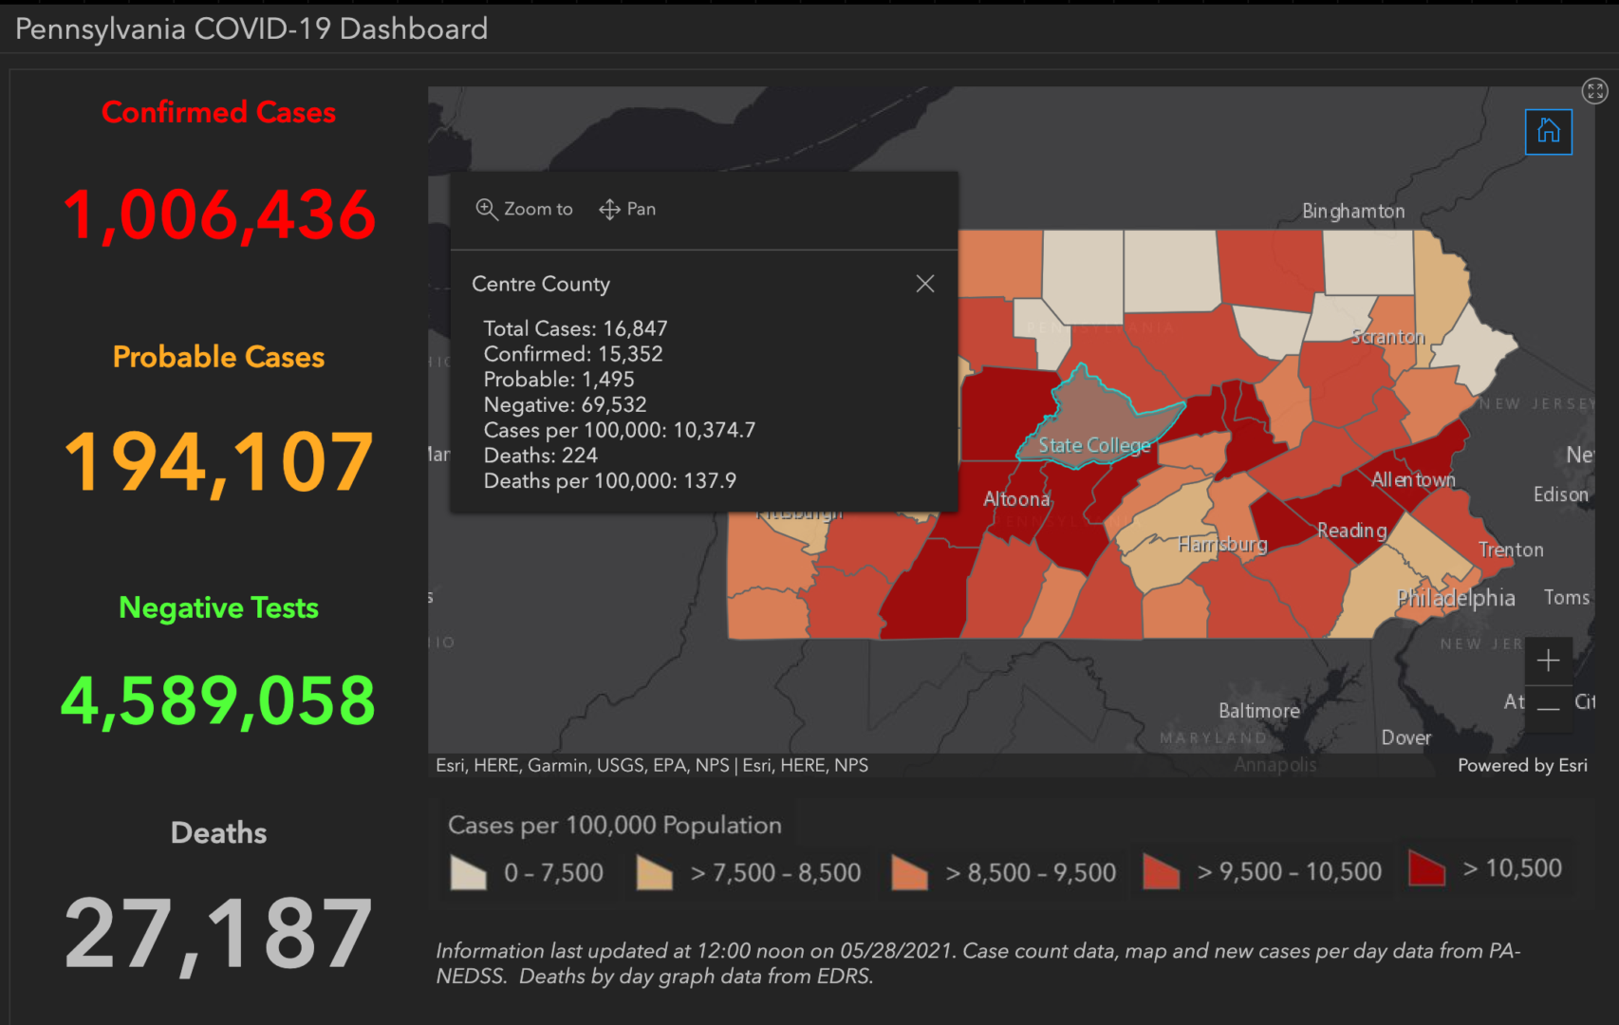The image size is (1619, 1025).
Task: Select the > 9,500 – 10,500 legend category
Action: tap(1161, 869)
